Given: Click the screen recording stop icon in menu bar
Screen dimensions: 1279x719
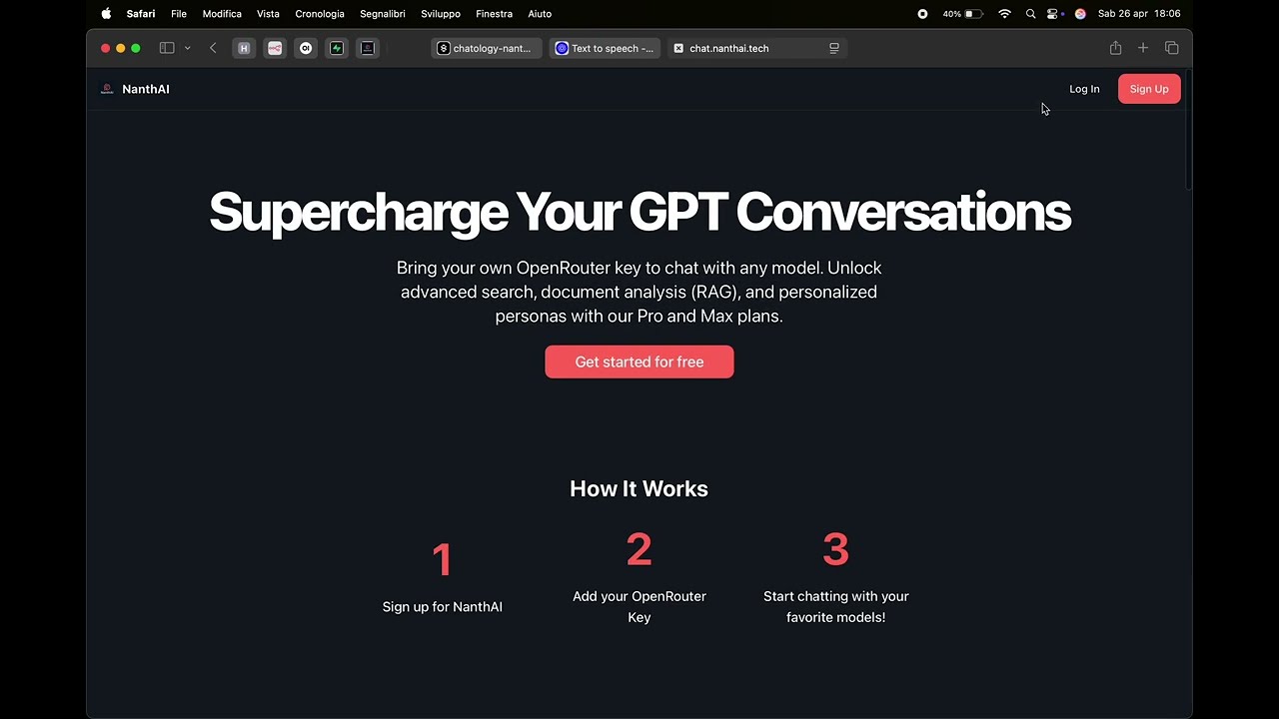Looking at the screenshot, I should (x=922, y=14).
